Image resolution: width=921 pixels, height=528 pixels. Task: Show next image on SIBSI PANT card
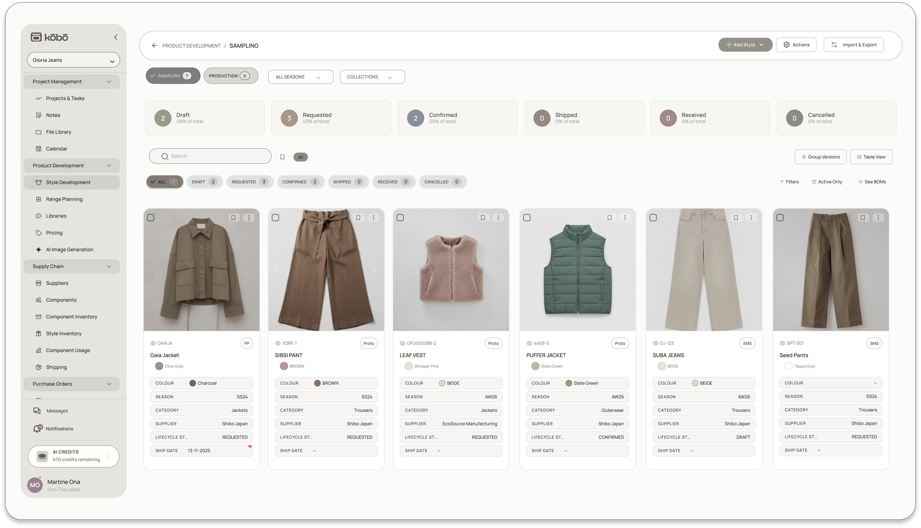[374, 270]
